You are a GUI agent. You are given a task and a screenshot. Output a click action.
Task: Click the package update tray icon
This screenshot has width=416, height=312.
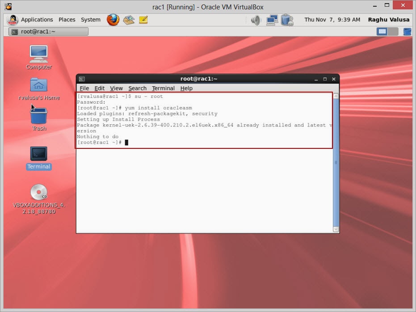click(287, 20)
